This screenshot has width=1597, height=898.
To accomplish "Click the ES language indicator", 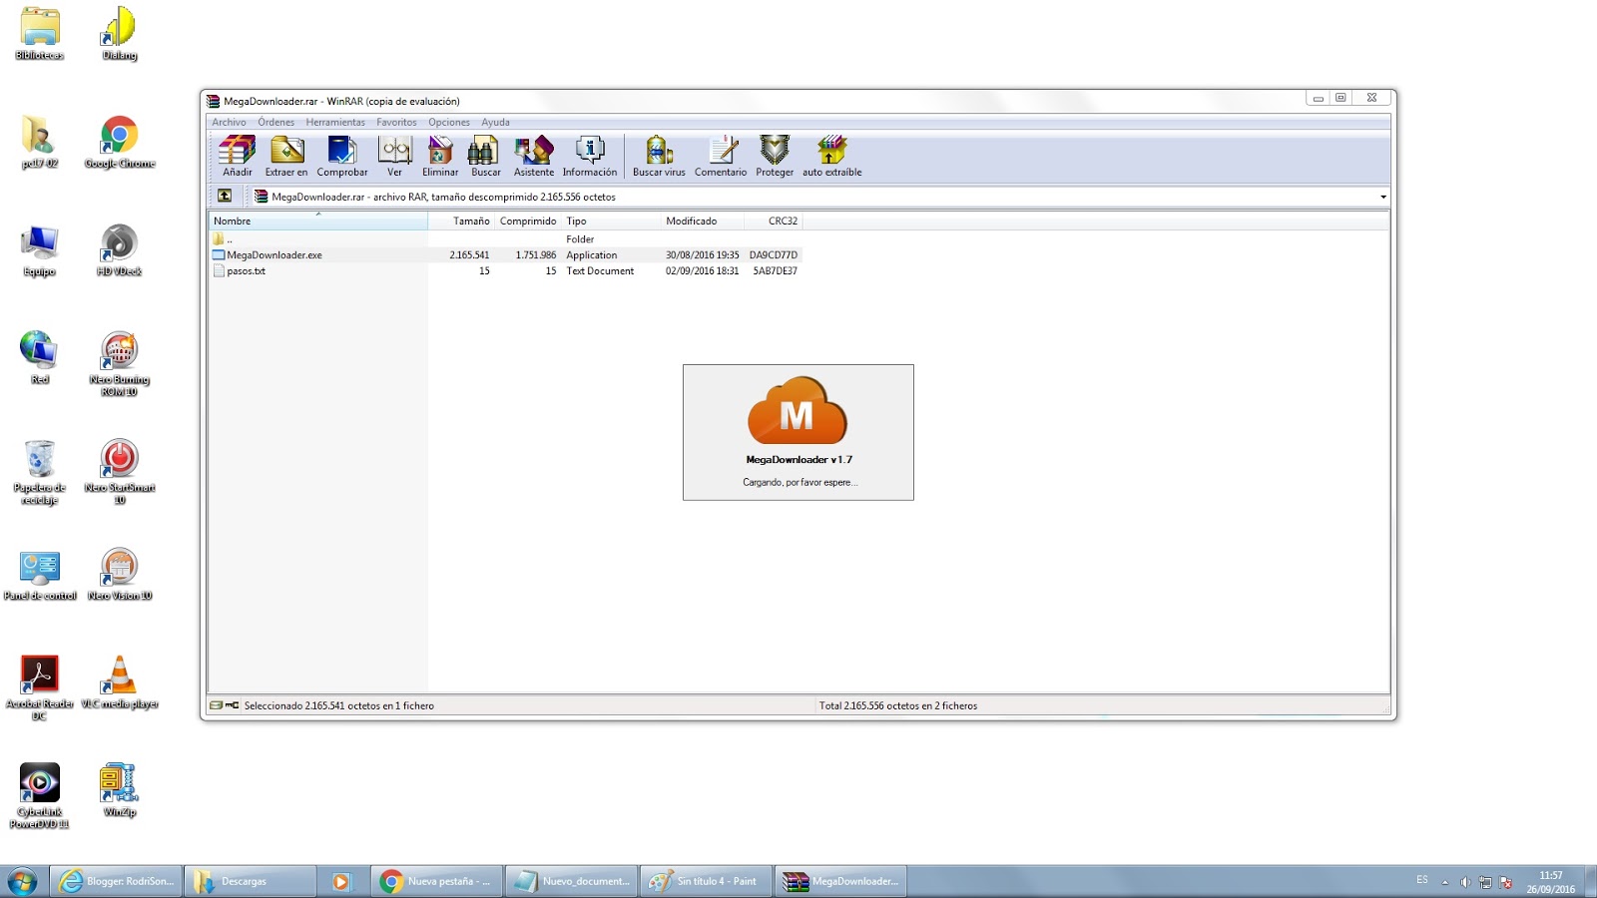I will point(1422,880).
